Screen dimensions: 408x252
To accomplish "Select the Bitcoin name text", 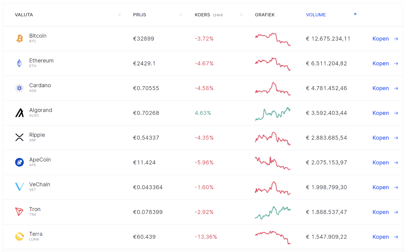I will tap(38, 36).
